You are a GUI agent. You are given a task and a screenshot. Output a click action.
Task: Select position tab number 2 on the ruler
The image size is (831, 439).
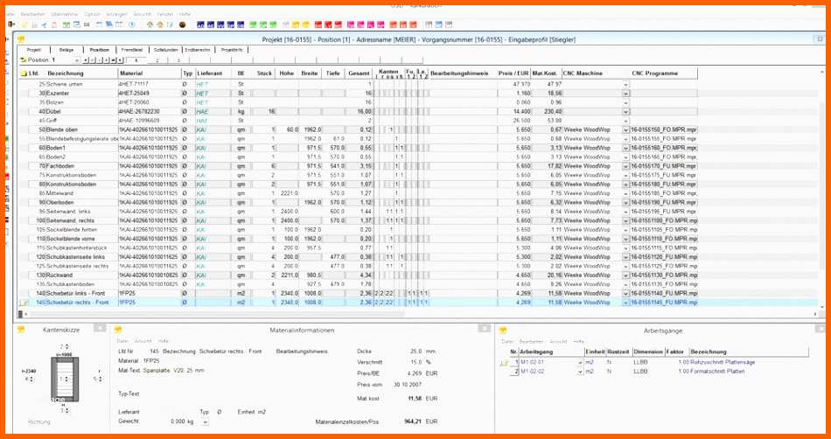tap(157, 60)
